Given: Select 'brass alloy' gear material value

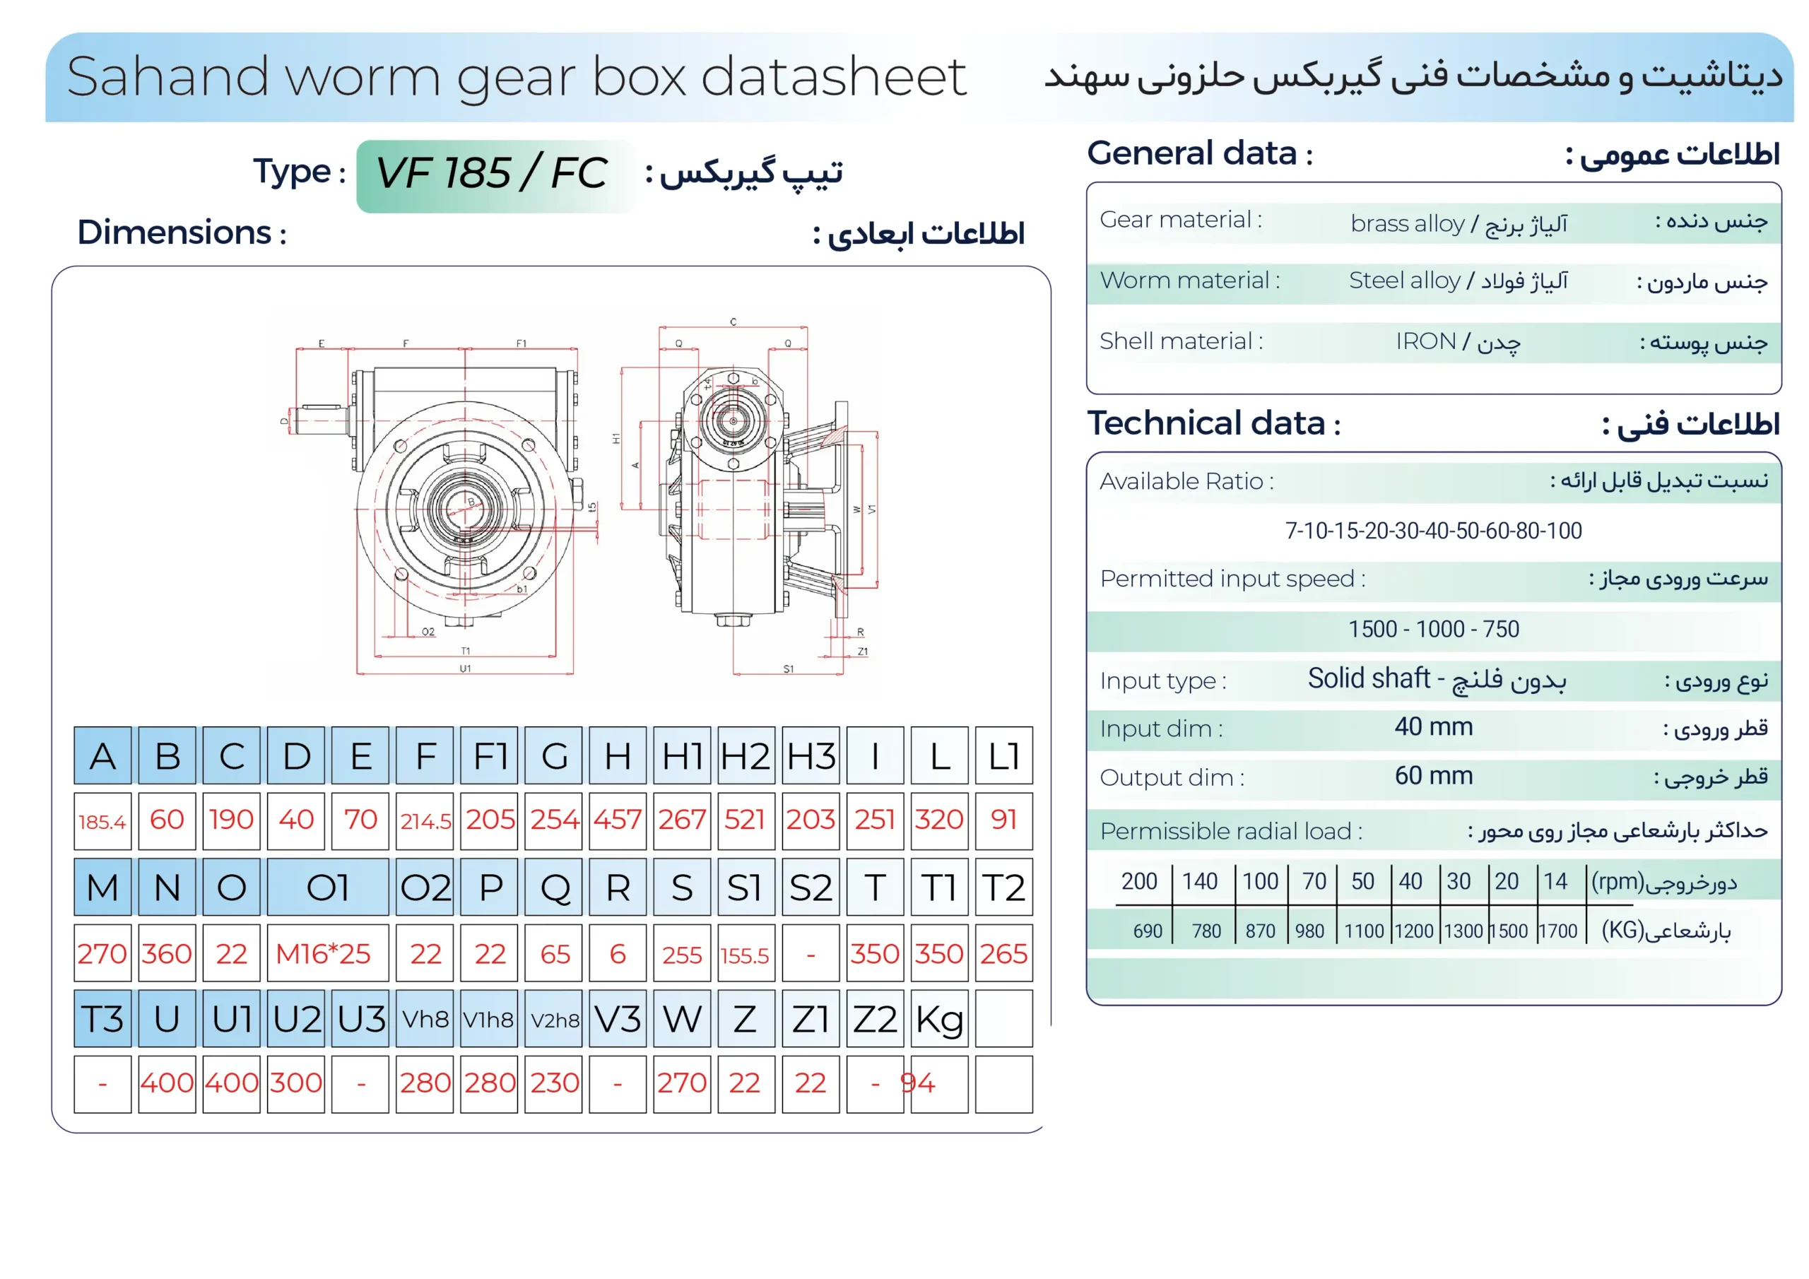Looking at the screenshot, I should (x=1407, y=224).
